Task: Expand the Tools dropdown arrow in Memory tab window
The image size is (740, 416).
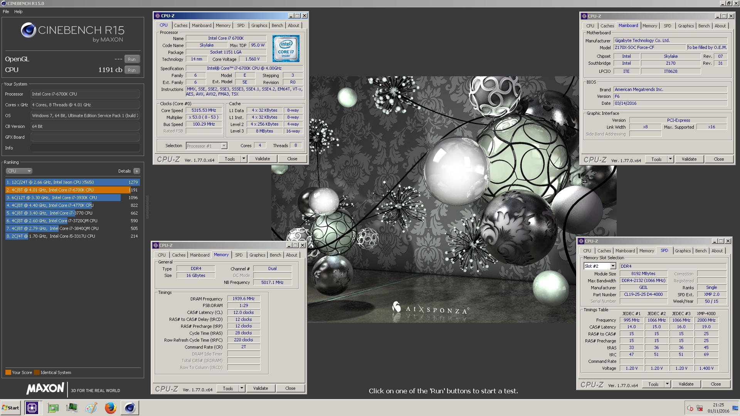Action: pos(242,388)
